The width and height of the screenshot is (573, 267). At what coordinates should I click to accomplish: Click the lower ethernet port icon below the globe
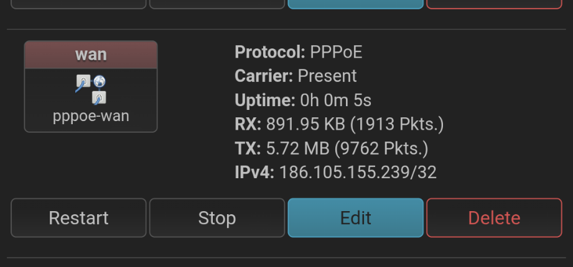(99, 97)
